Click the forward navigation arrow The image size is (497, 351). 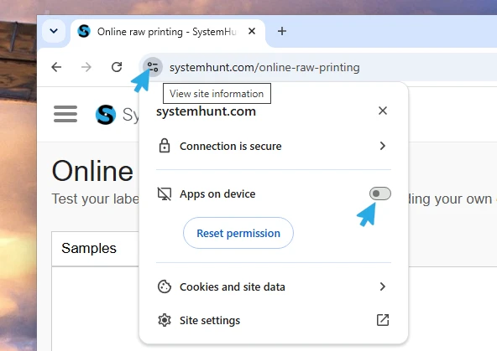(86, 67)
